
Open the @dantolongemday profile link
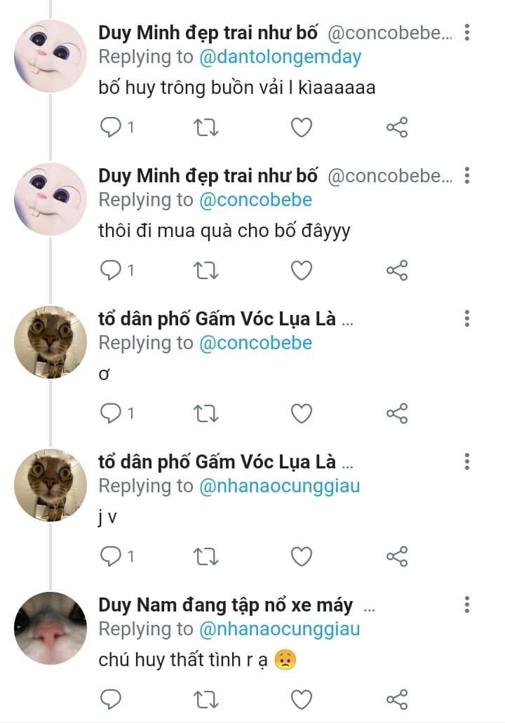(281, 58)
